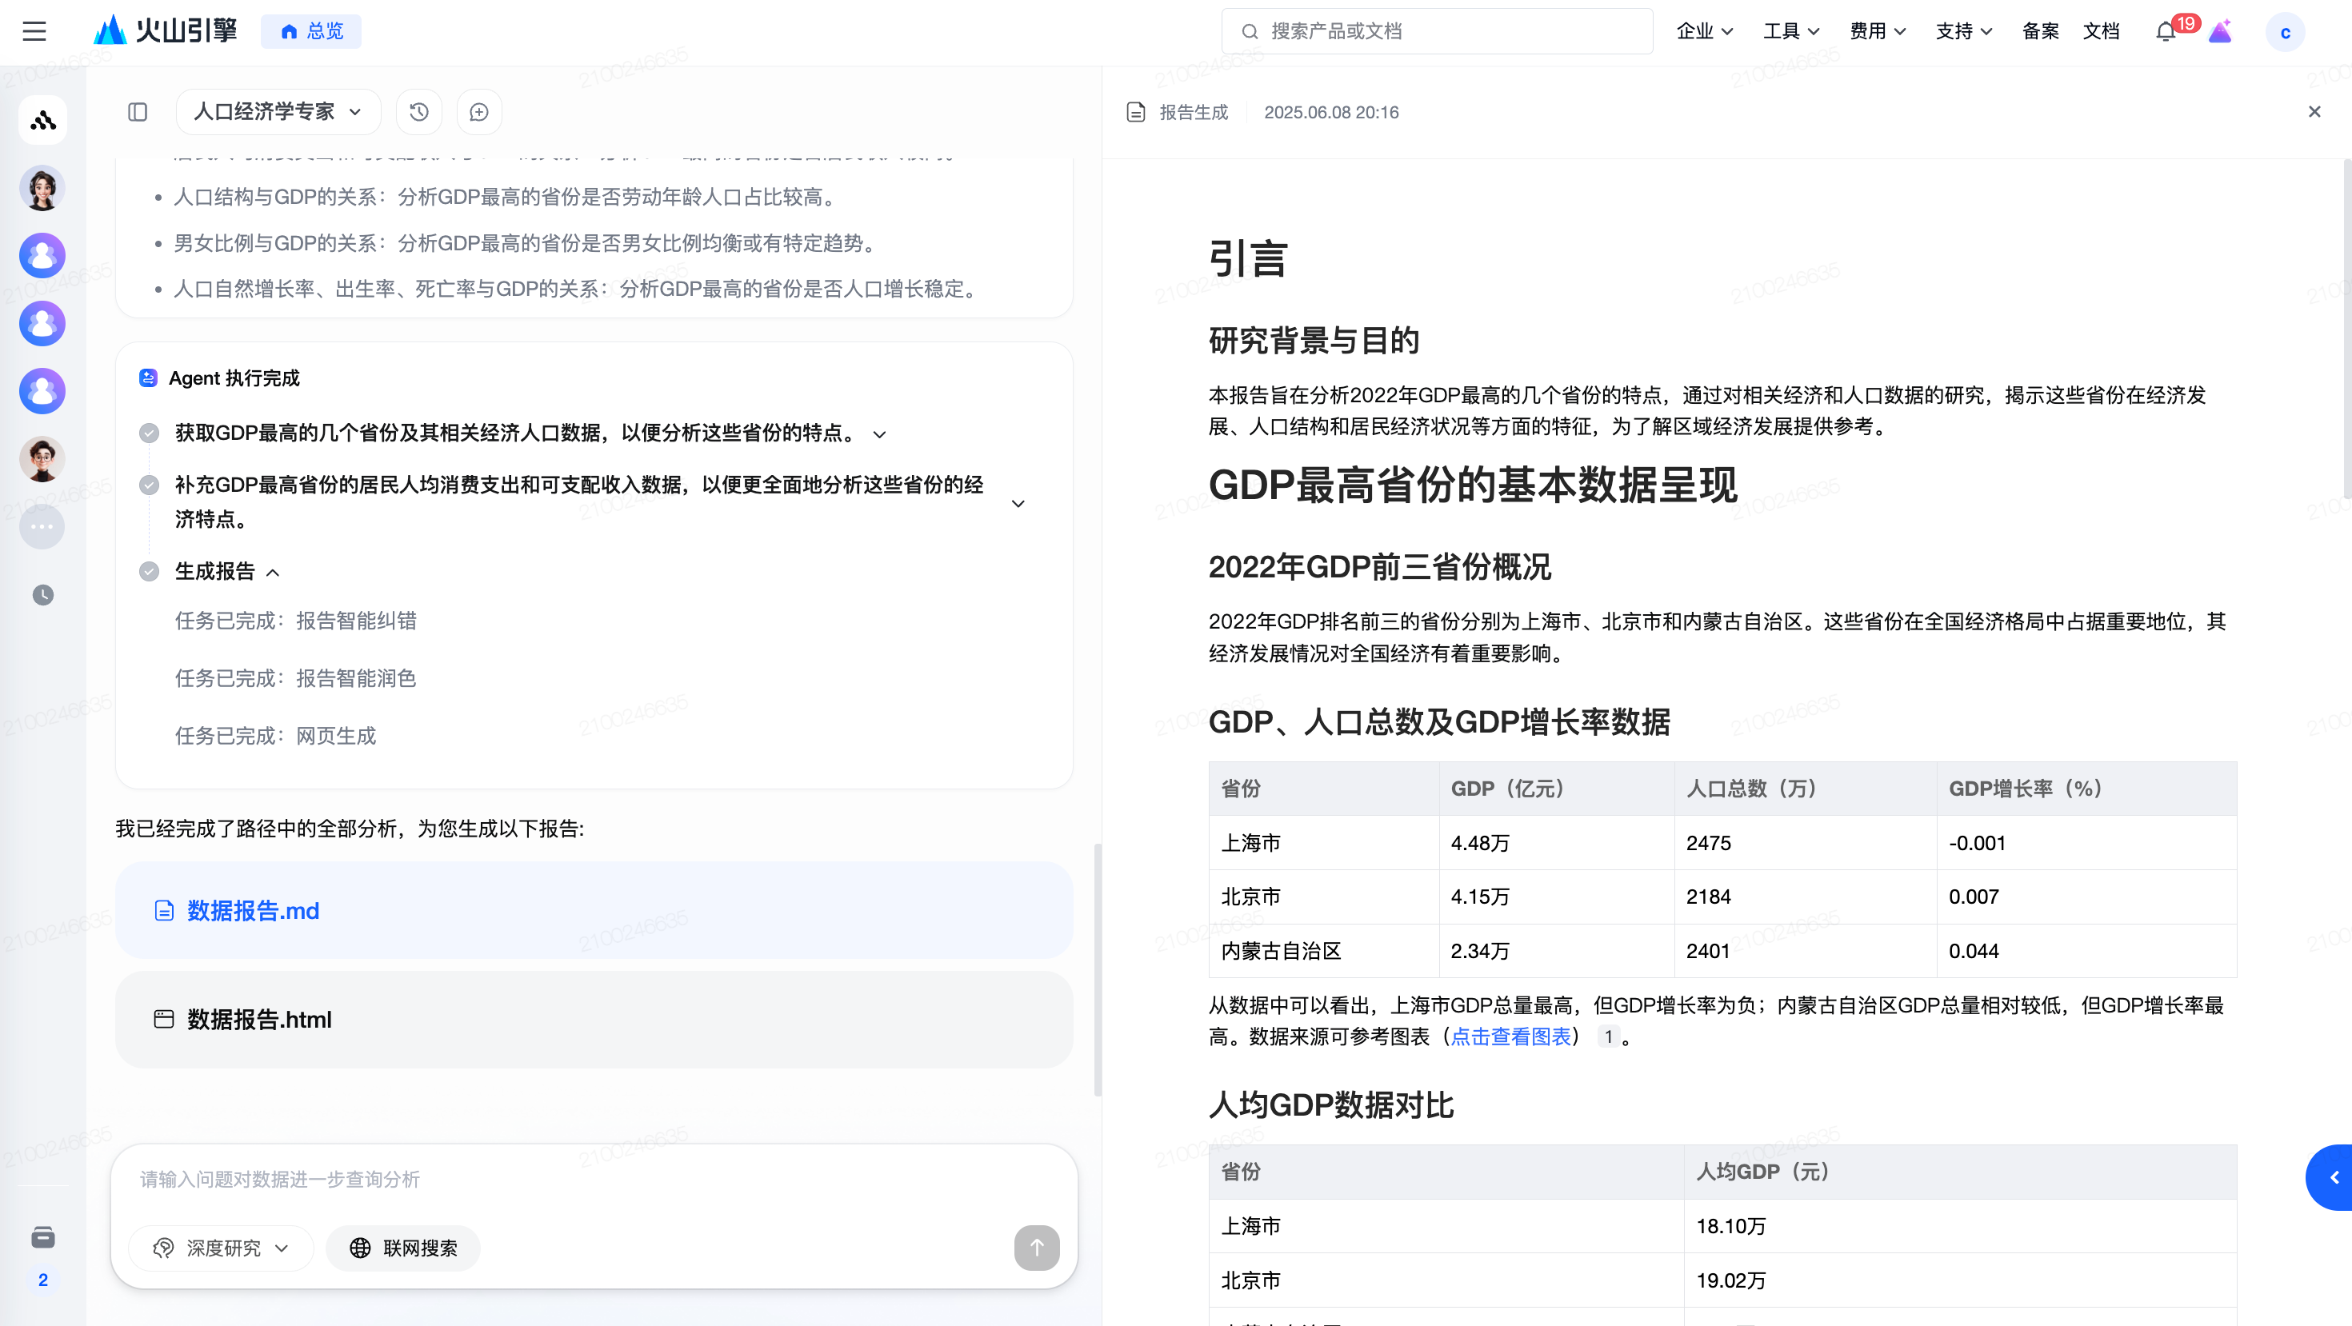Screen dimensions: 2352x1326
Task: Open chat history clock icon
Action: point(419,111)
